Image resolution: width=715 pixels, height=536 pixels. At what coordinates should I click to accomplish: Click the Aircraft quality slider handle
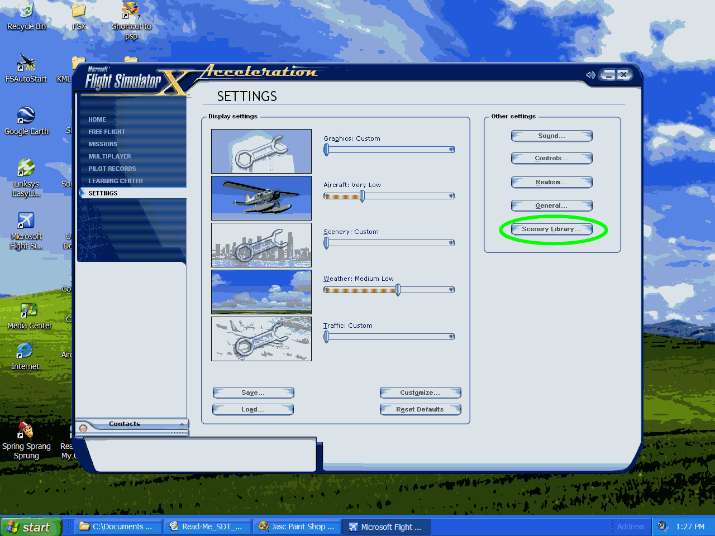[362, 196]
